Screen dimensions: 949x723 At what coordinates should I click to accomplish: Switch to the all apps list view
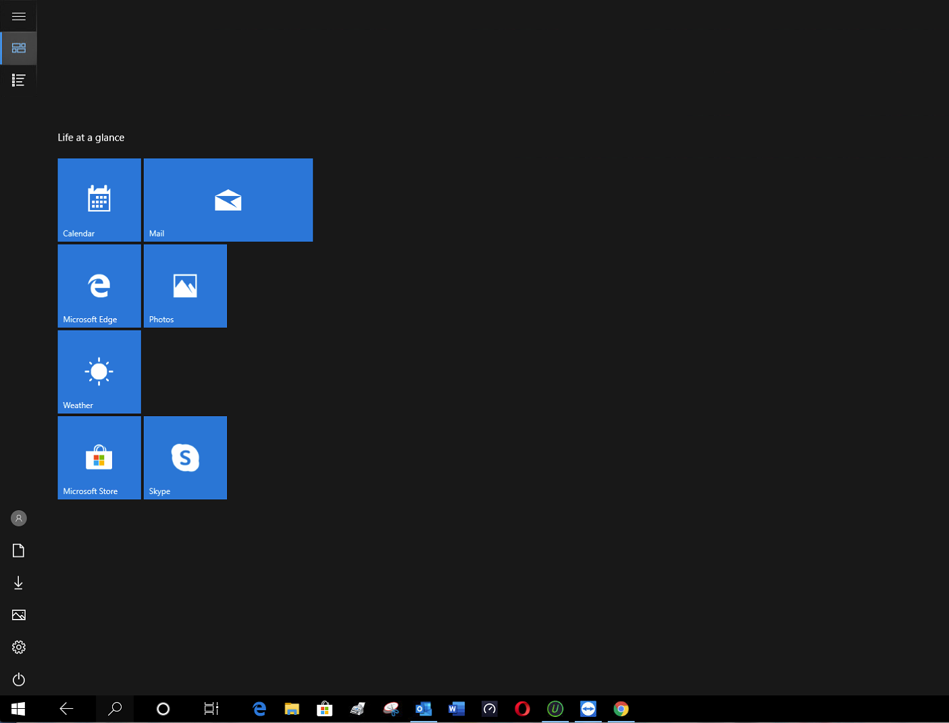[18, 79]
